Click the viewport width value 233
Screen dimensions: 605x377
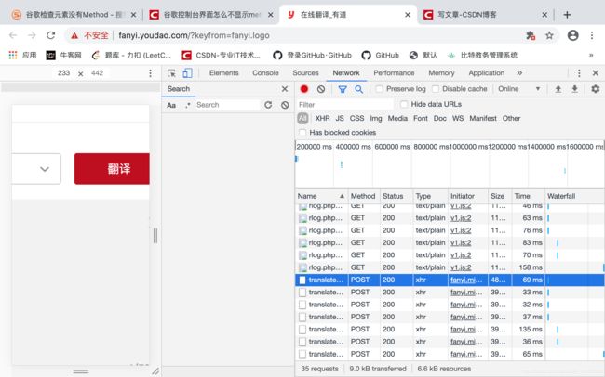63,73
